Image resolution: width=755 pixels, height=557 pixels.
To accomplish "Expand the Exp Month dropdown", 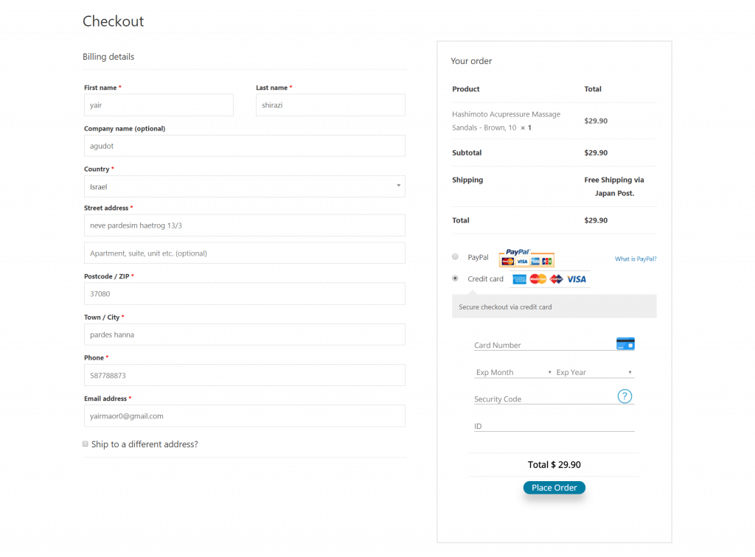I will (513, 372).
